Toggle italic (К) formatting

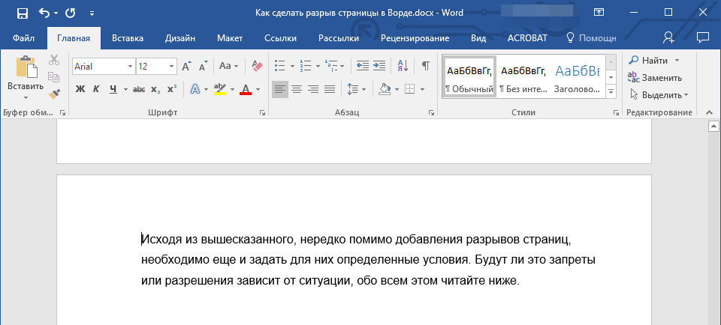(96, 89)
